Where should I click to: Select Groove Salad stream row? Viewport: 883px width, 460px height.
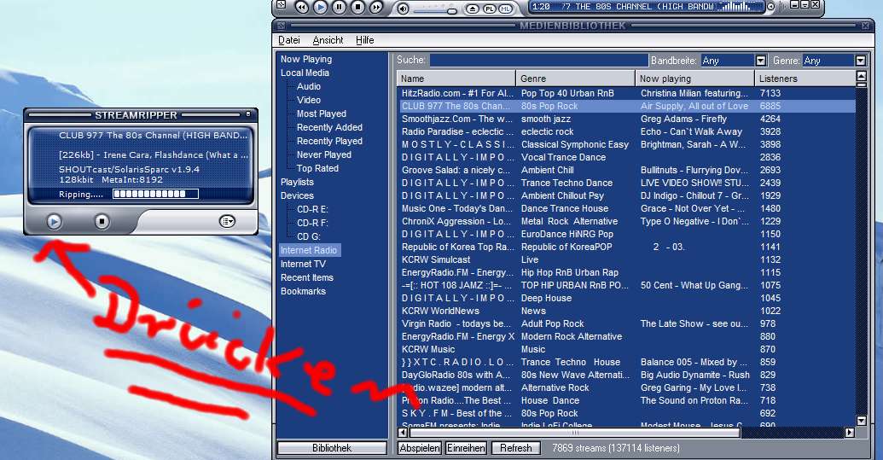click(x=626, y=170)
